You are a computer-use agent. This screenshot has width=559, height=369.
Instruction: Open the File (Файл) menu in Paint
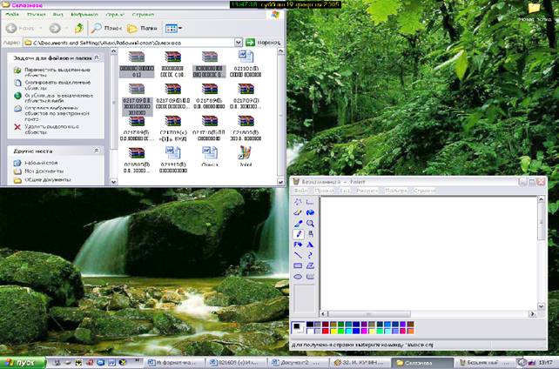pos(302,191)
